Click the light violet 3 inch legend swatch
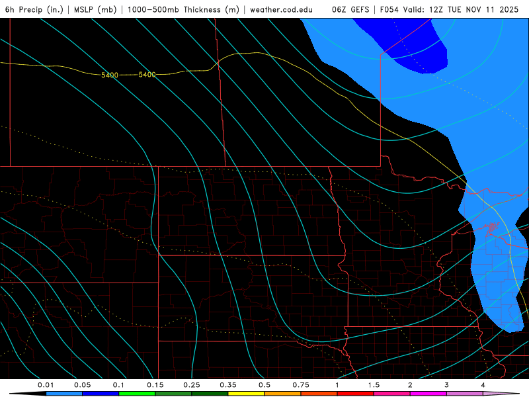The height and width of the screenshot is (397, 529). tap(465, 394)
